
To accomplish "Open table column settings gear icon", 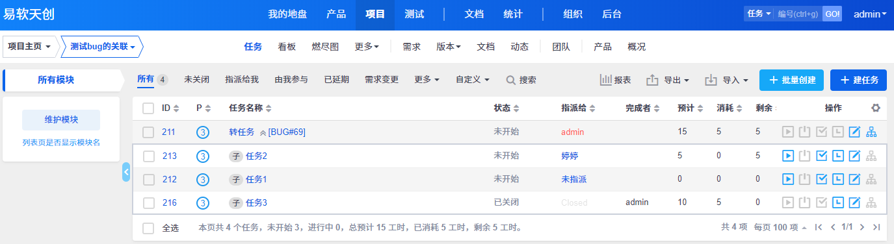I will click(875, 108).
